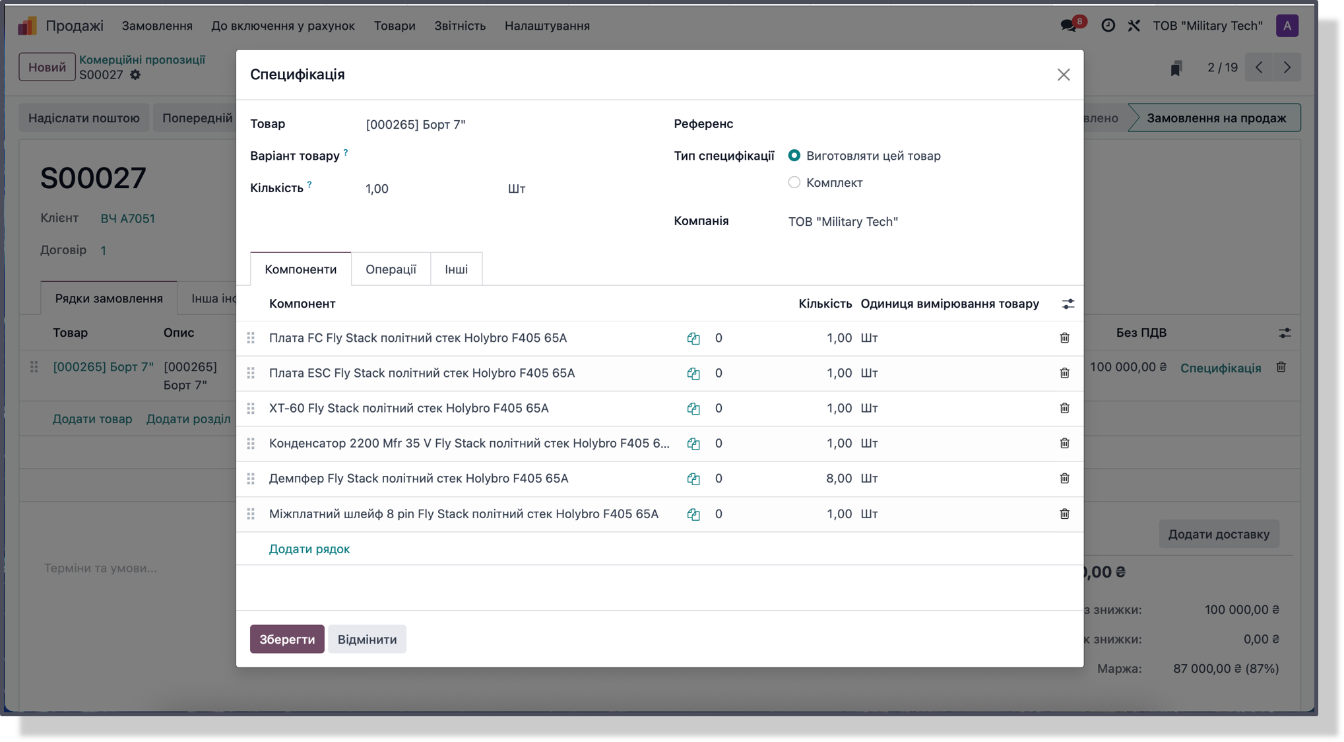Image resolution: width=1344 pixels, height=742 pixels.
Task: Click copy icon on Конденсатор 2200 row
Action: pyautogui.click(x=693, y=444)
